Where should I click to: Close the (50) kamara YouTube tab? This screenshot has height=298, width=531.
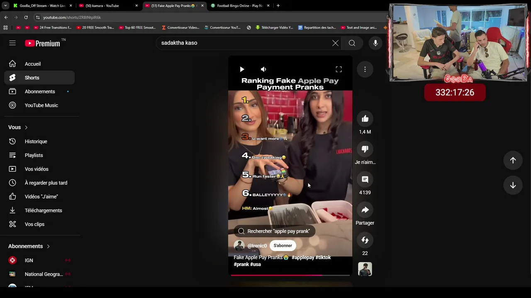tap(136, 6)
